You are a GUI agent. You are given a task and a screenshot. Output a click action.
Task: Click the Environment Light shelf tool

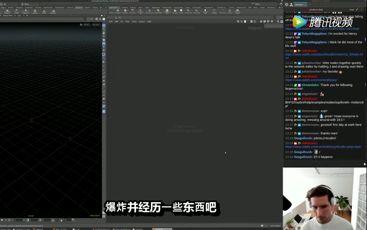click(x=167, y=11)
